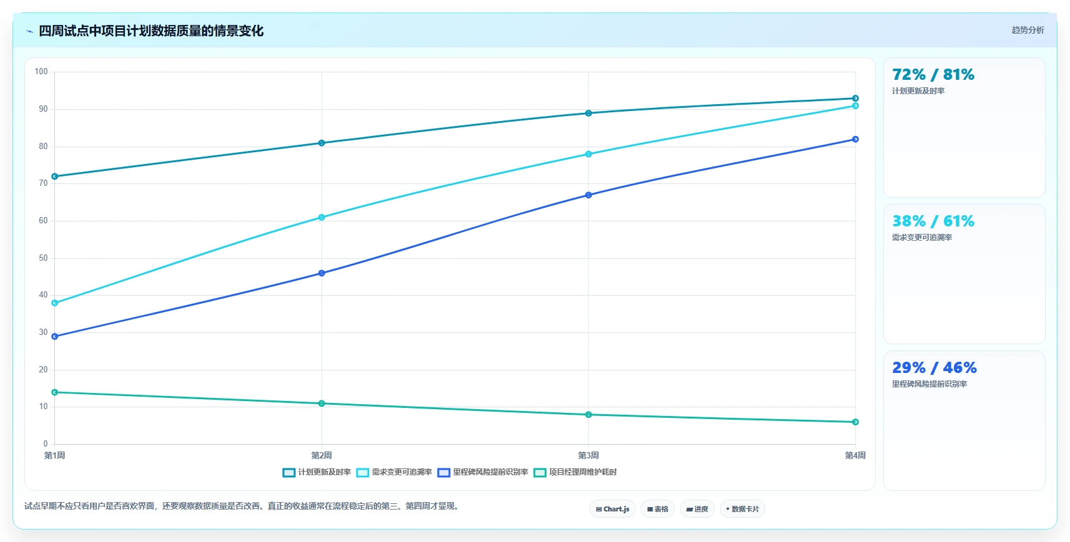Click the 第4周 x-axis label
This screenshot has width=1070, height=542.
tap(855, 455)
